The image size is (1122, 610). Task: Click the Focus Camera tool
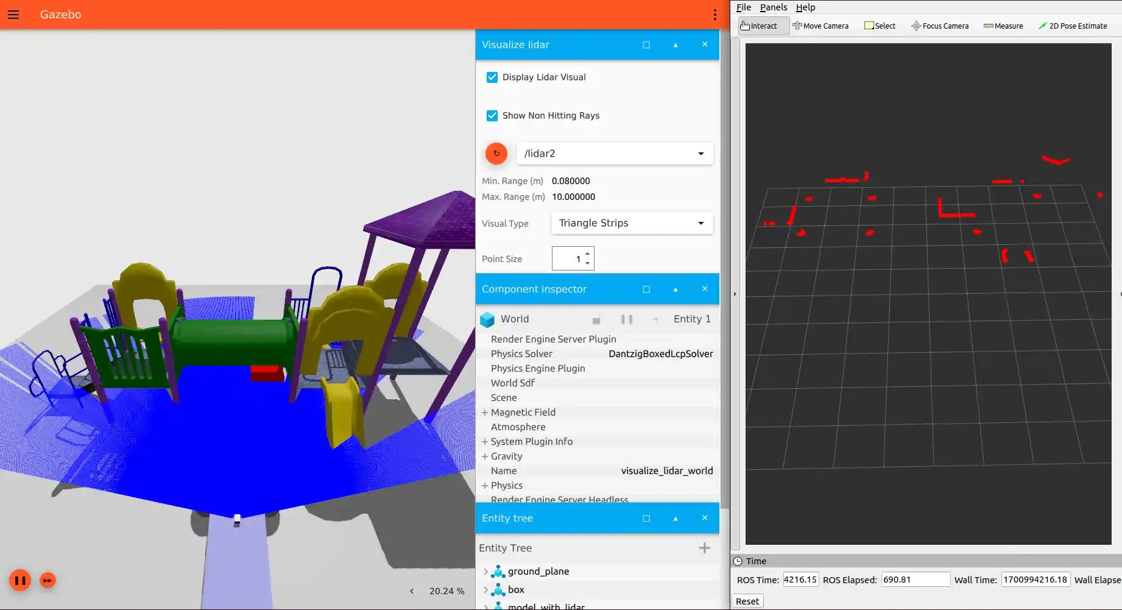[x=939, y=26]
